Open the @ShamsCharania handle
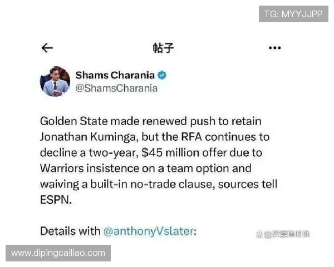The height and width of the screenshot is (267, 334). [x=116, y=88]
